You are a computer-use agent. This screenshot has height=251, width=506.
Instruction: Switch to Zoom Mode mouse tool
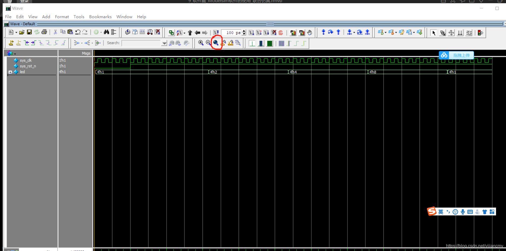(x=443, y=33)
